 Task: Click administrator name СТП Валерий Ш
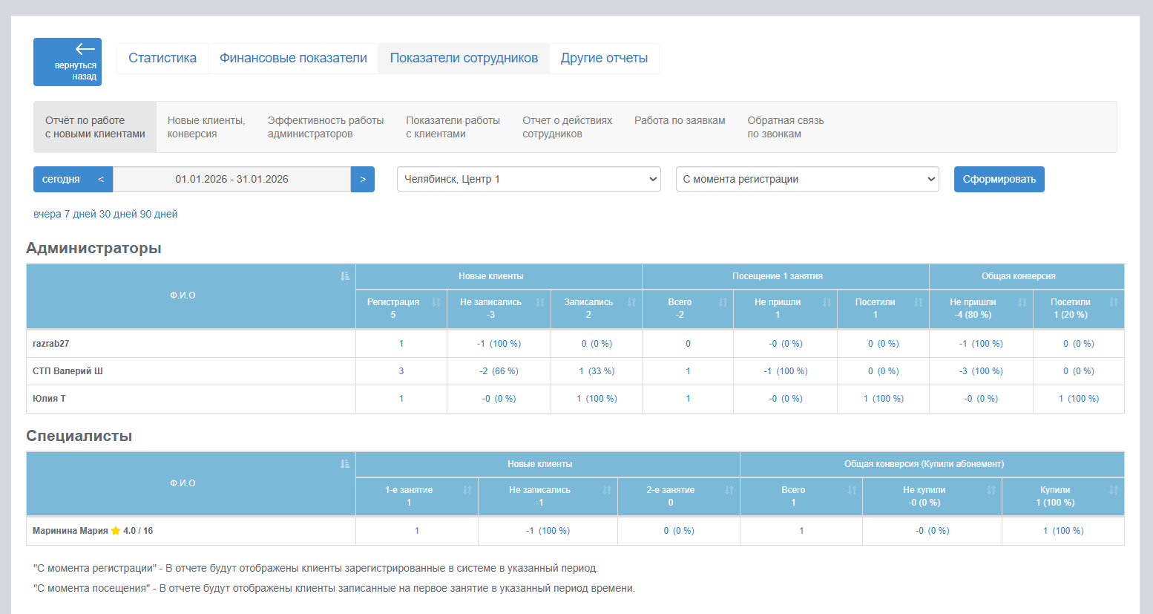point(68,371)
